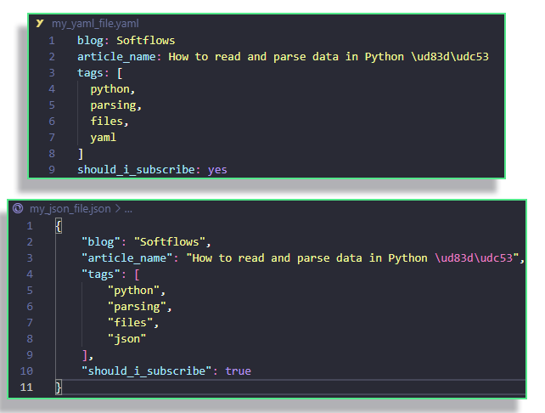The width and height of the screenshot is (545, 413).
Task: Select the my_yaml_file.yaml tab
Action: pyautogui.click(x=94, y=24)
